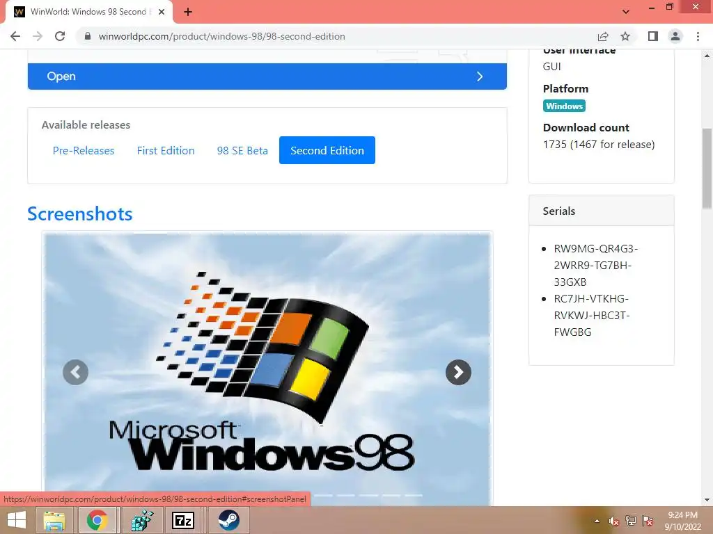Expand the tab search dropdown
This screenshot has width=713, height=534.
(x=626, y=12)
